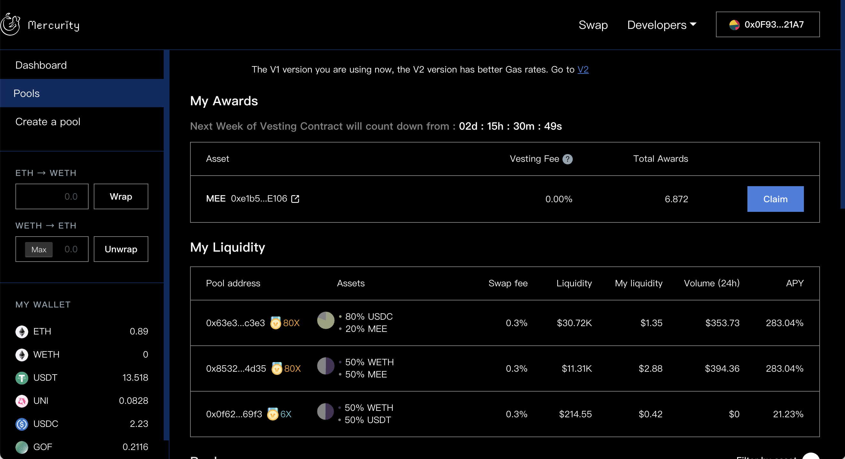Click the UNI token icon in wallet
845x459 pixels.
click(x=22, y=401)
